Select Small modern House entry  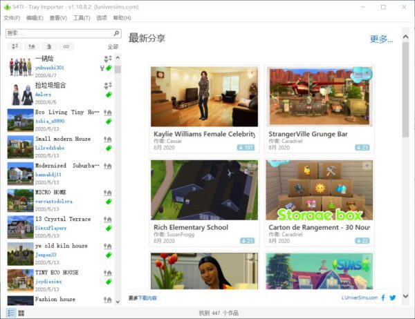pyautogui.click(x=60, y=147)
